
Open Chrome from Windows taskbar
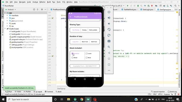[82, 99]
